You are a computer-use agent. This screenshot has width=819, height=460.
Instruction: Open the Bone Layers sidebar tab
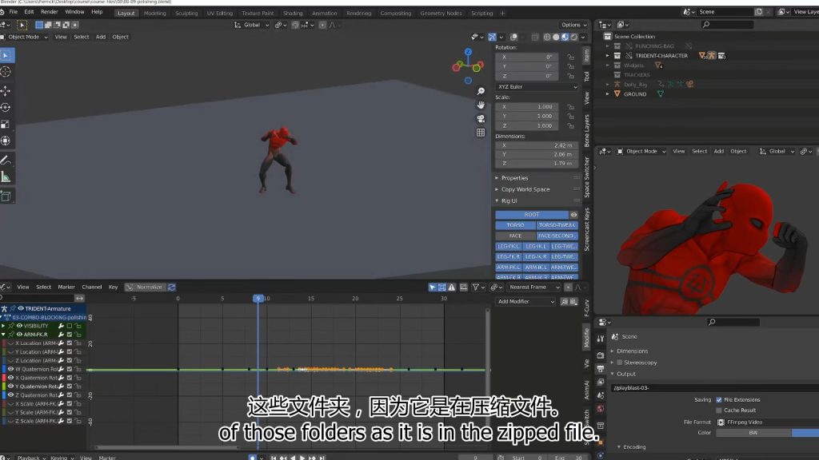[x=586, y=130]
